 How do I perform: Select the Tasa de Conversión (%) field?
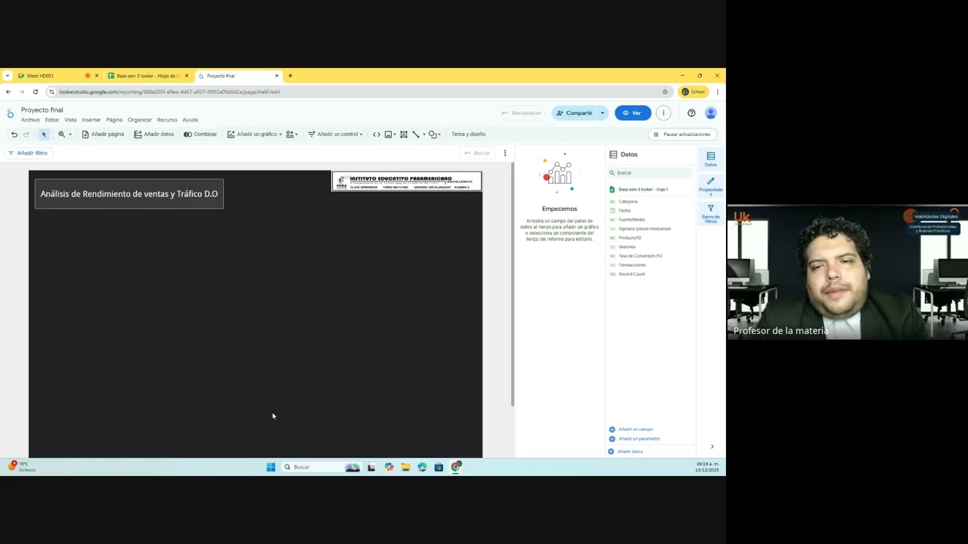click(640, 256)
